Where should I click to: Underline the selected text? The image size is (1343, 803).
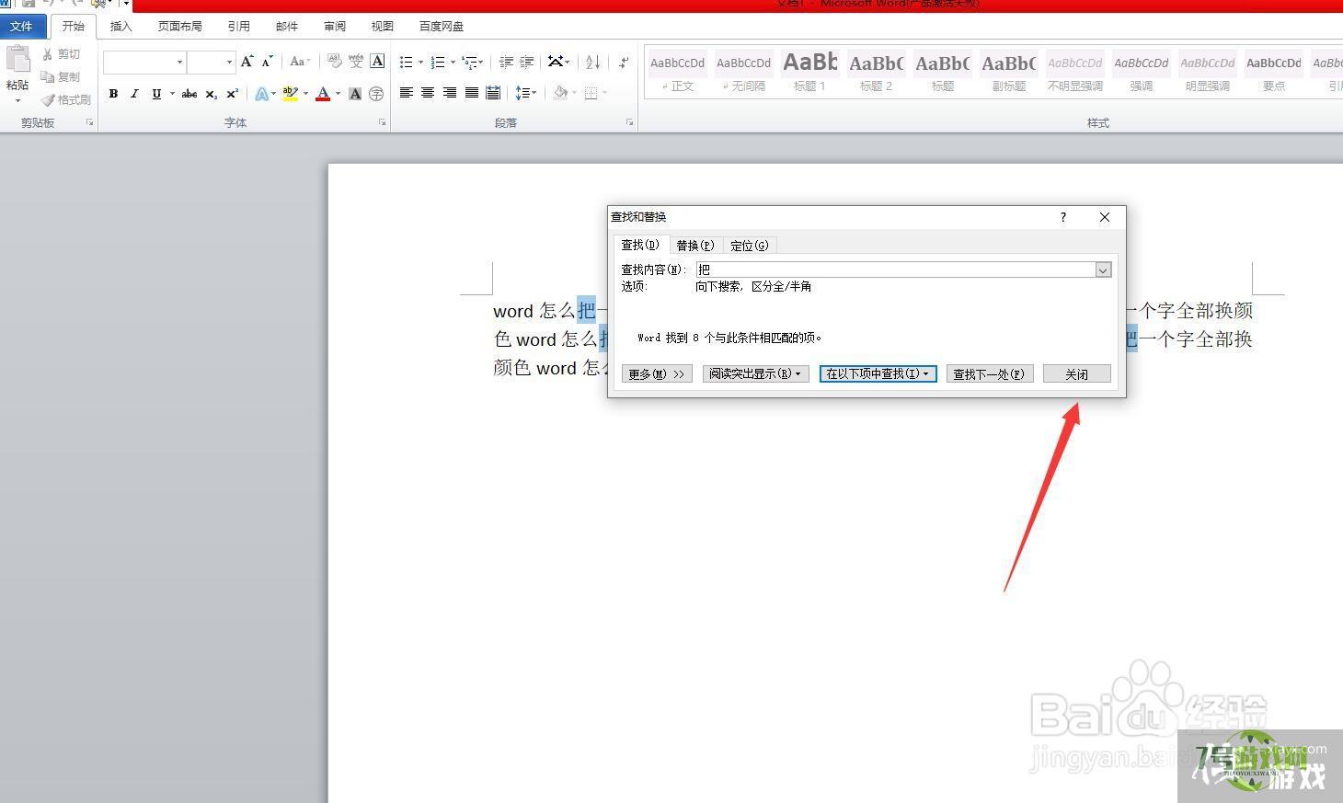(156, 94)
